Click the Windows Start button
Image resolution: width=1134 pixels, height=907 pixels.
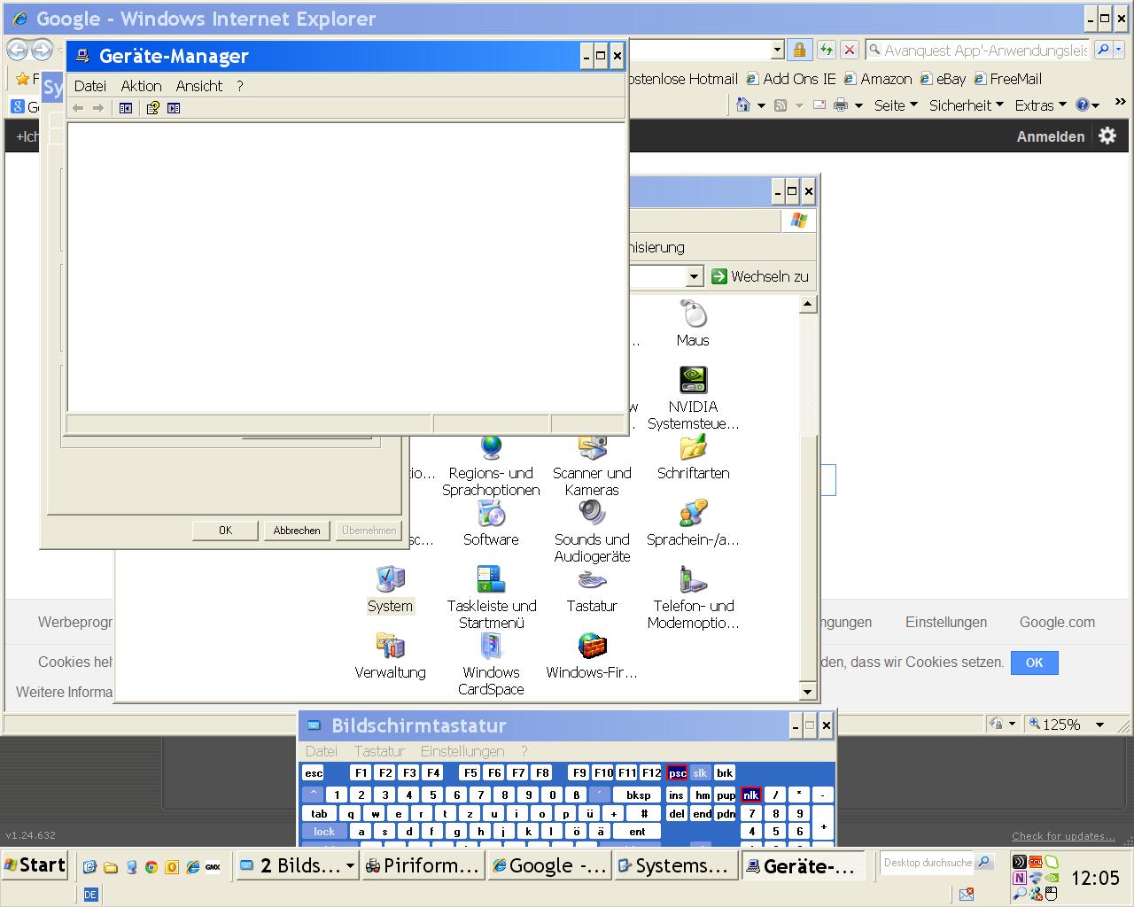click(35, 865)
